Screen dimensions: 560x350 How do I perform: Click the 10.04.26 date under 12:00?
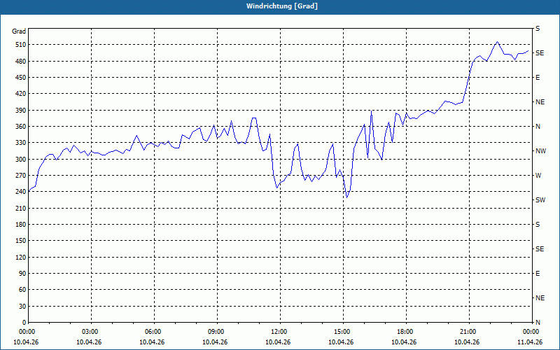tap(278, 342)
